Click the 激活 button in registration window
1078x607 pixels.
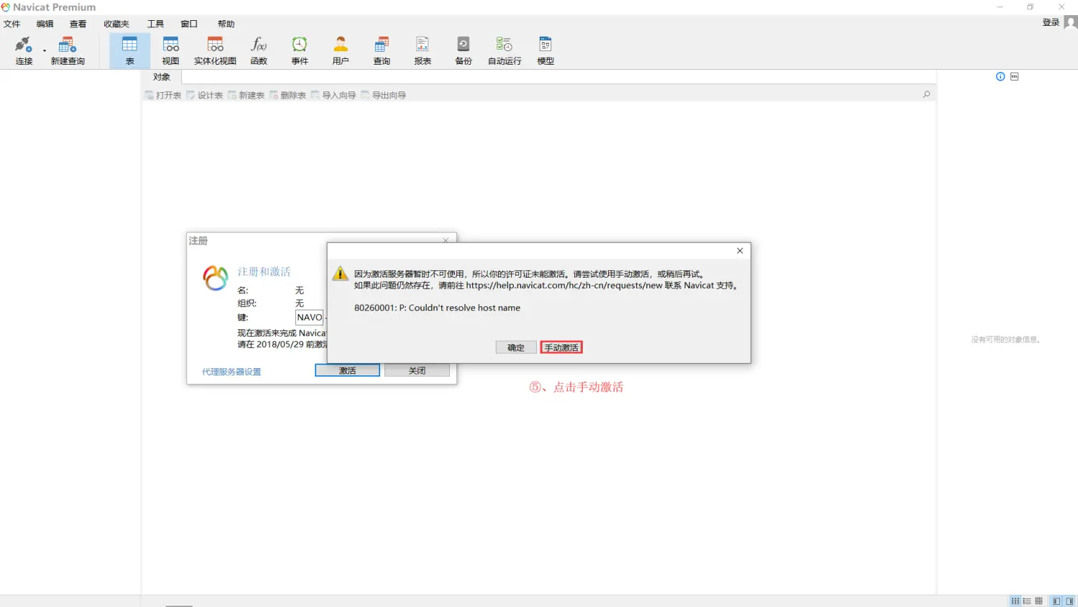[348, 370]
